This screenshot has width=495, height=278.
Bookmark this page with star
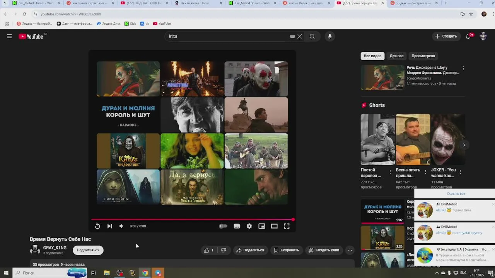tap(471, 14)
